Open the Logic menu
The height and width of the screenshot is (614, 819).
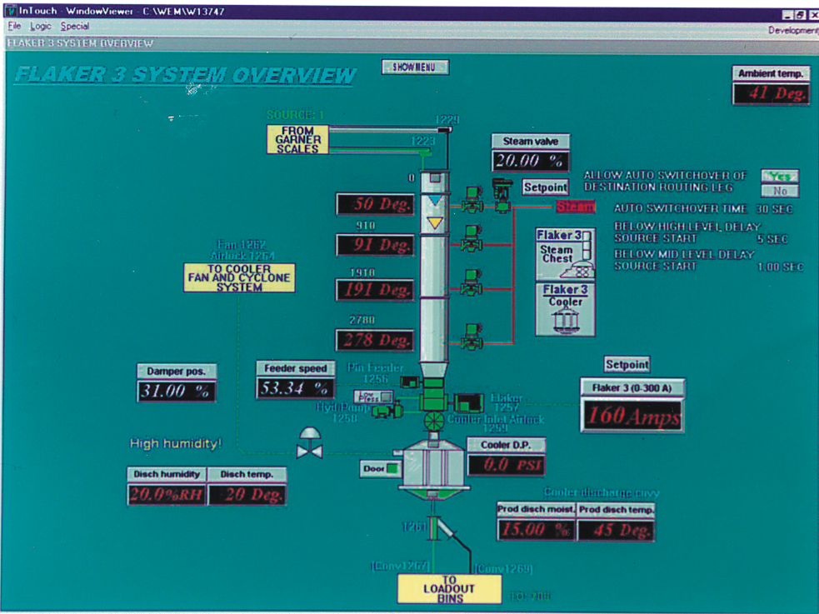pyautogui.click(x=40, y=27)
